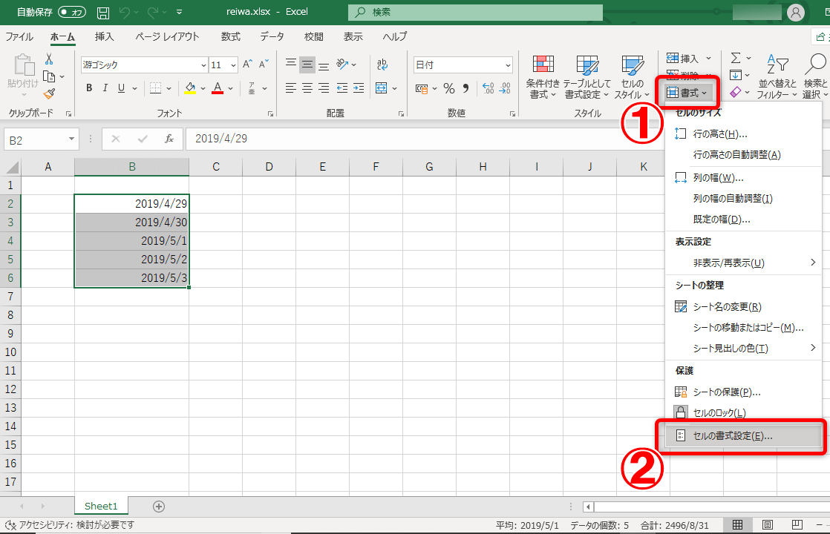Screen dimensions: 830x534
Task: Open the user account avatar
Action: pyautogui.click(x=796, y=12)
